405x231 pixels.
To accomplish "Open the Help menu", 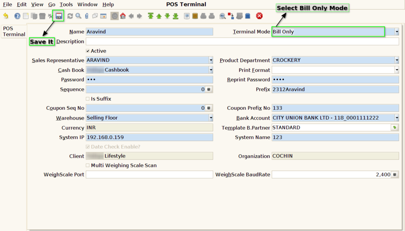I will [x=108, y=4].
